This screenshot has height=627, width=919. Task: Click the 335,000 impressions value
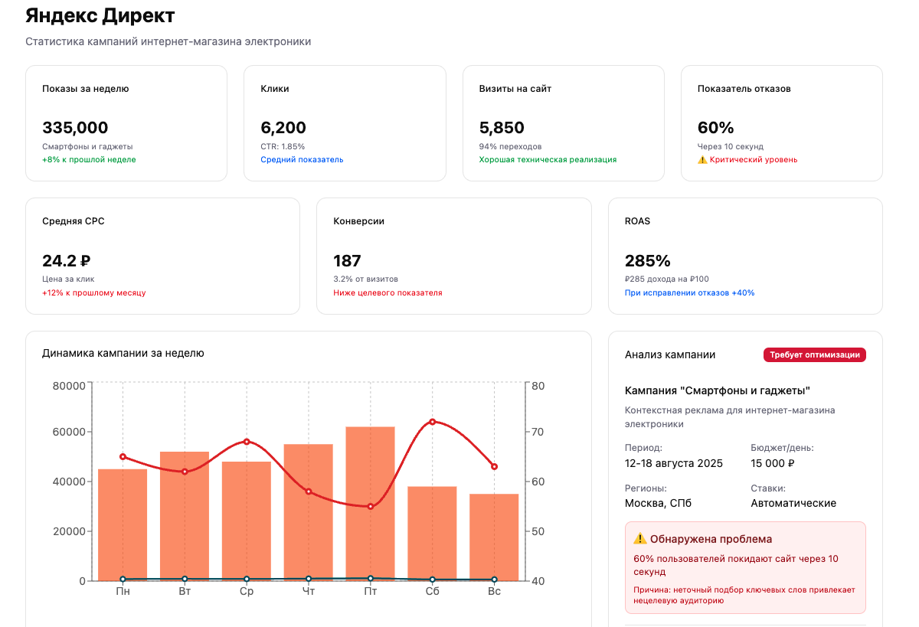click(75, 128)
